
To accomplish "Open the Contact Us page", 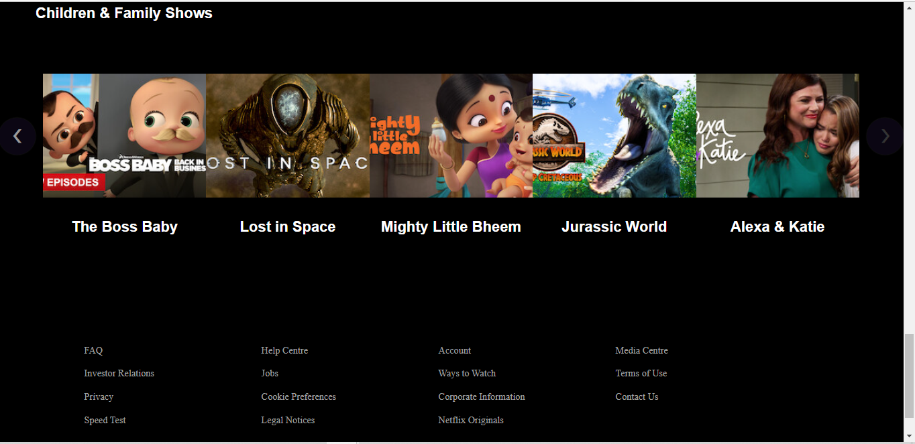I will [x=636, y=396].
